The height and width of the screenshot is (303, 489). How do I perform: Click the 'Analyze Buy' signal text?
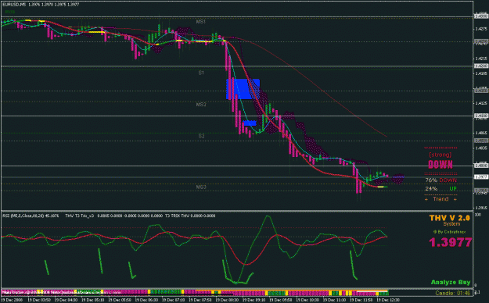pos(451,283)
